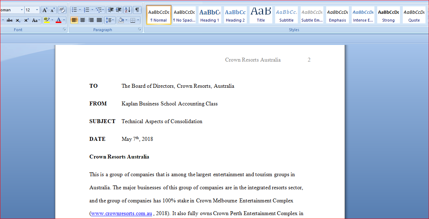Click the bold heading Crown Resorts Australia
Image resolution: width=429 pixels, height=219 pixels.
point(119,157)
